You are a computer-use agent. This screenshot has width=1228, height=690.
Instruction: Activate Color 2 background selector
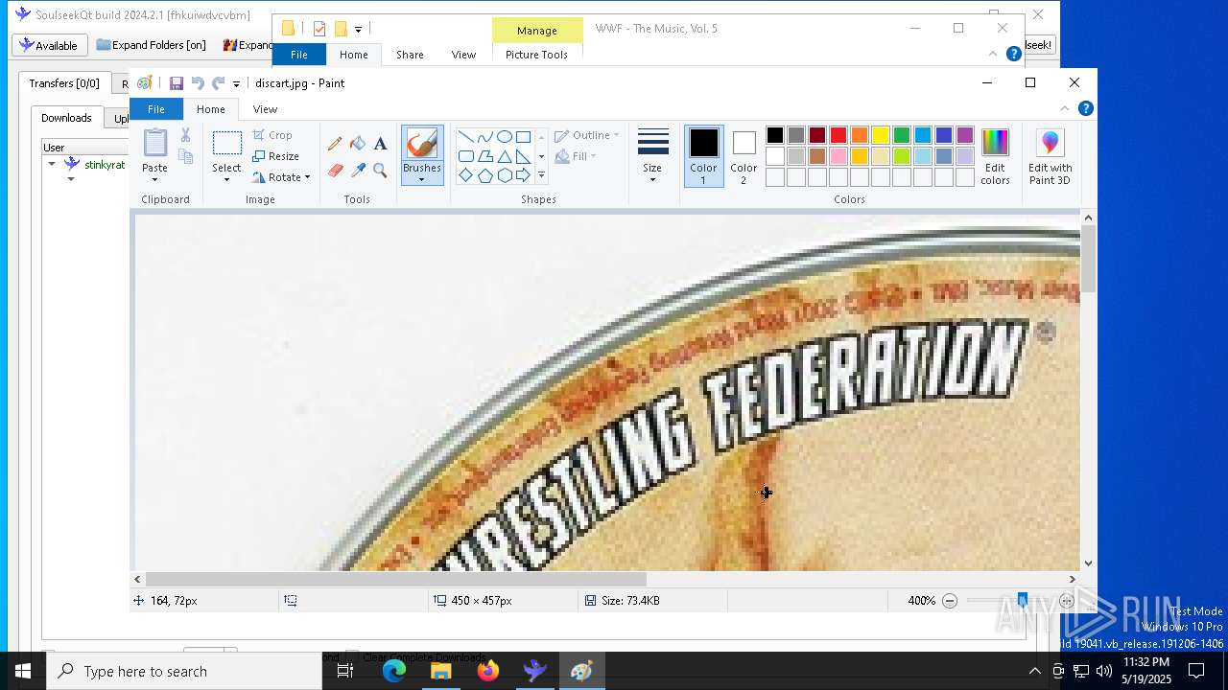[744, 156]
